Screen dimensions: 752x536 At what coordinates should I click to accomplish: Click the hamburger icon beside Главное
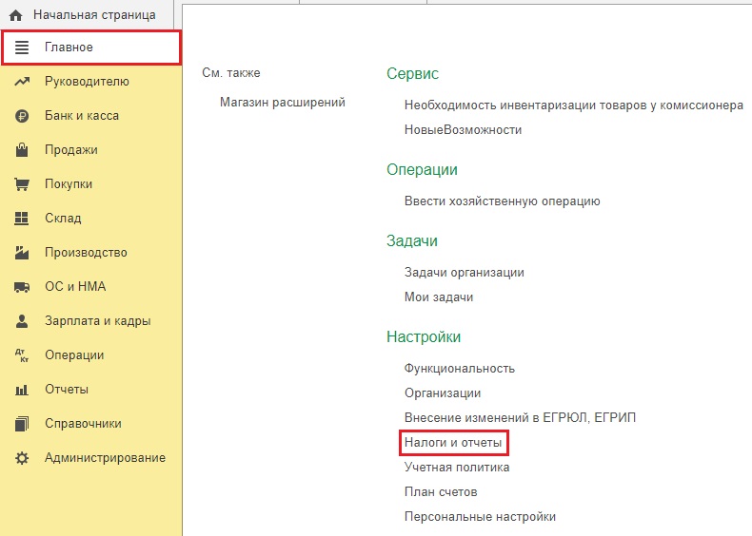(22, 48)
